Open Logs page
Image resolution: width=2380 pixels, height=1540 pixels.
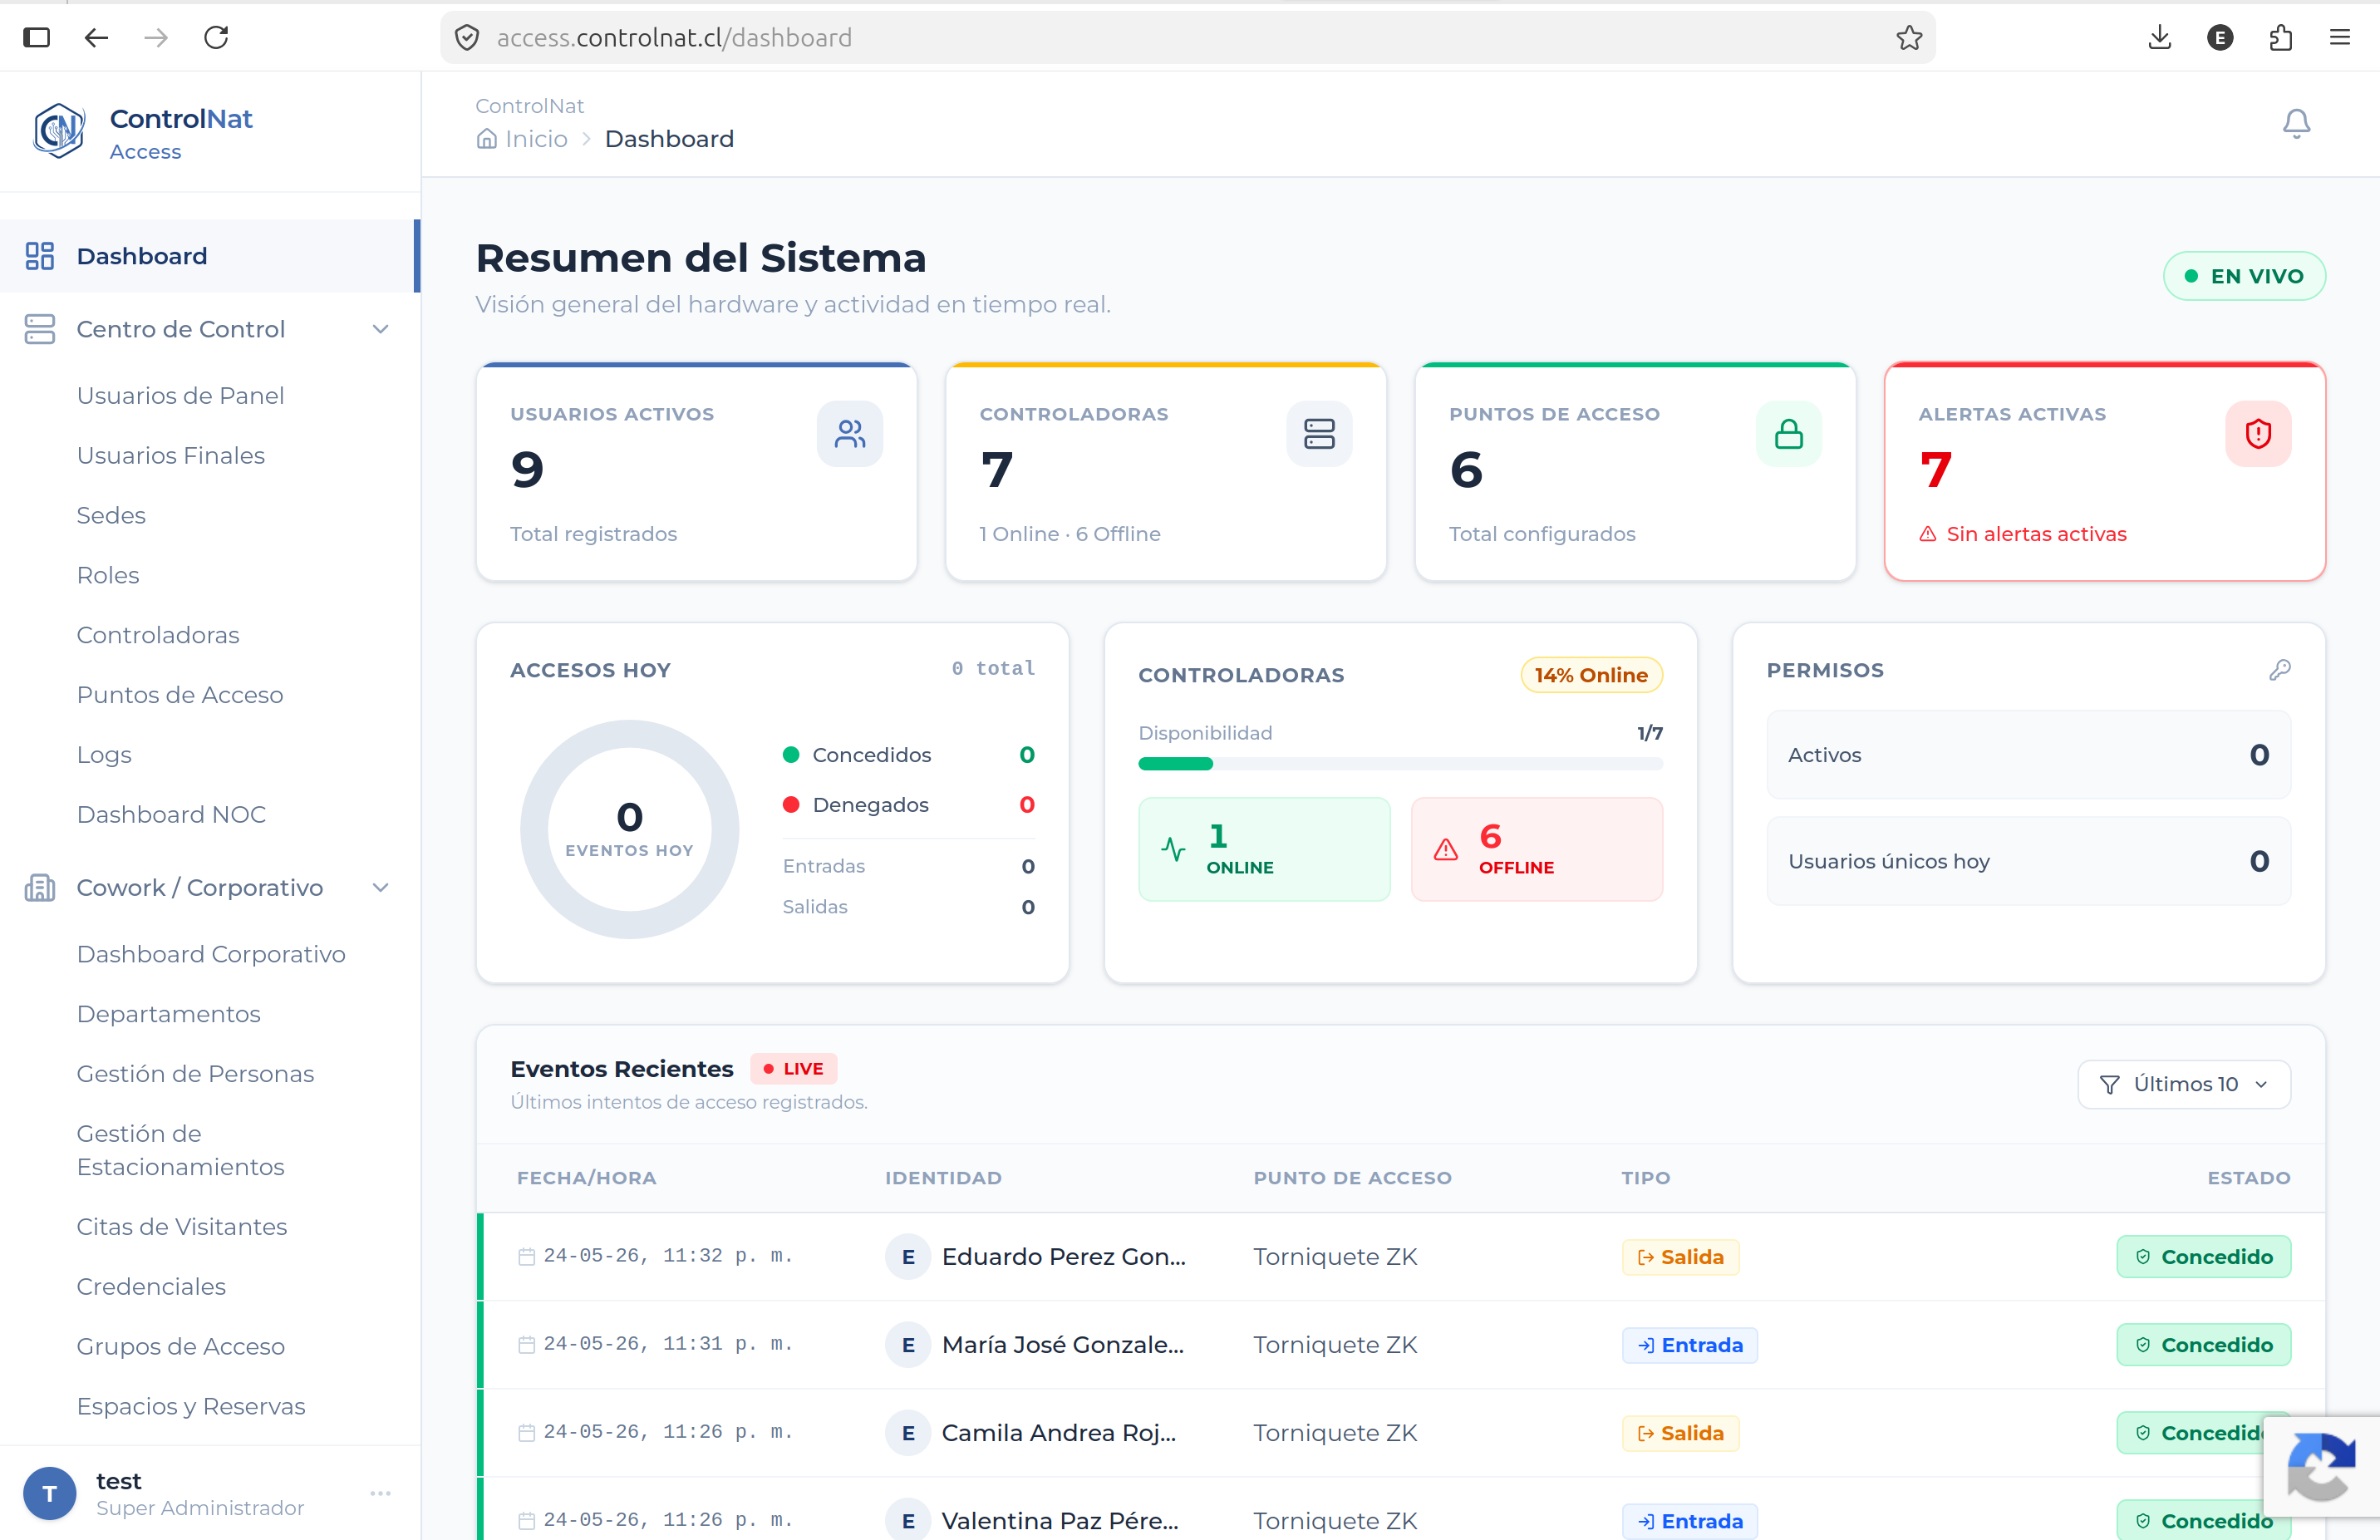(x=104, y=755)
